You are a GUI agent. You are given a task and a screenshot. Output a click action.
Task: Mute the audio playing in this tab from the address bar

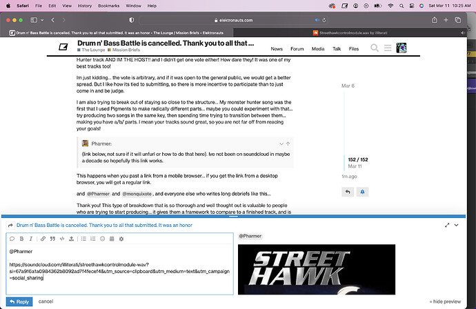coord(317,20)
